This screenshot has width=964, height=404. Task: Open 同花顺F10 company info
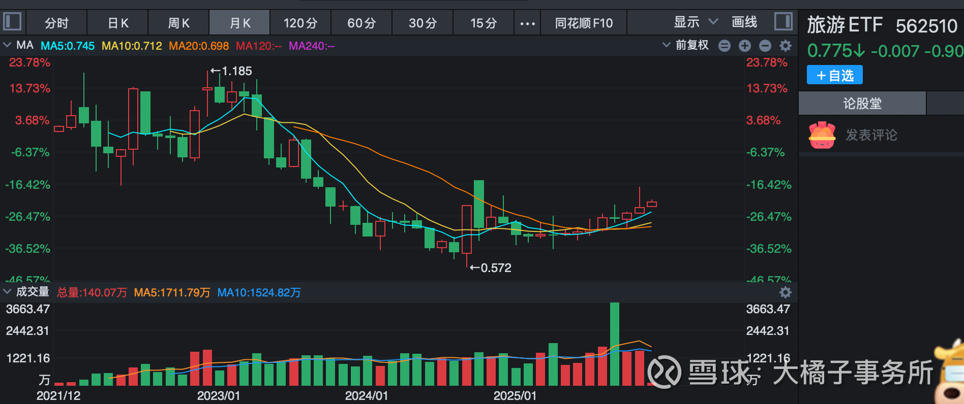click(x=584, y=23)
